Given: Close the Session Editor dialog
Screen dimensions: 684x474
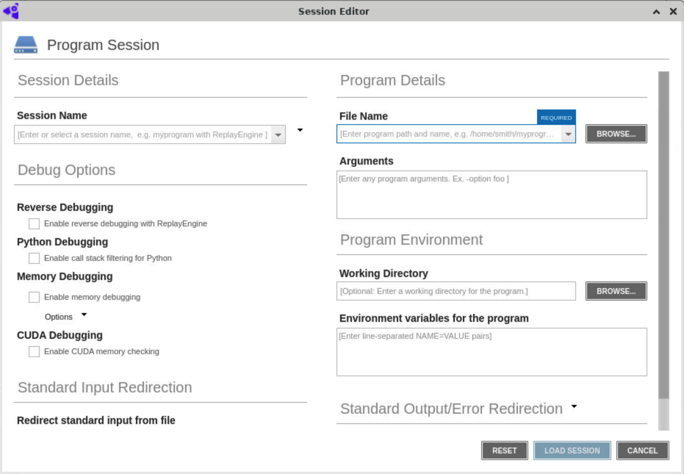Looking at the screenshot, I should click(673, 12).
